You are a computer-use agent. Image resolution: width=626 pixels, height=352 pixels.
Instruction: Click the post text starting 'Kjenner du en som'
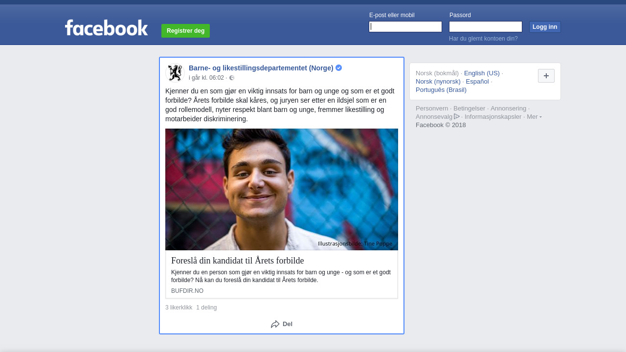[x=281, y=105]
